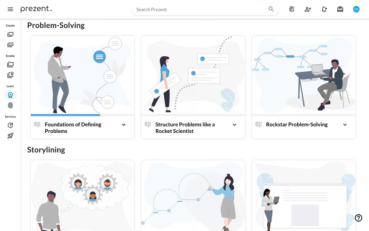
Task: Expand Structure Problems like a Rocket Scientist
Action: pos(234,125)
